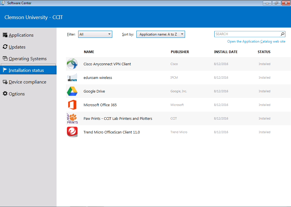Select Paw Prints - CCIT Lab Printers and Plotters
Screen dimensions: 291x207
point(118,118)
